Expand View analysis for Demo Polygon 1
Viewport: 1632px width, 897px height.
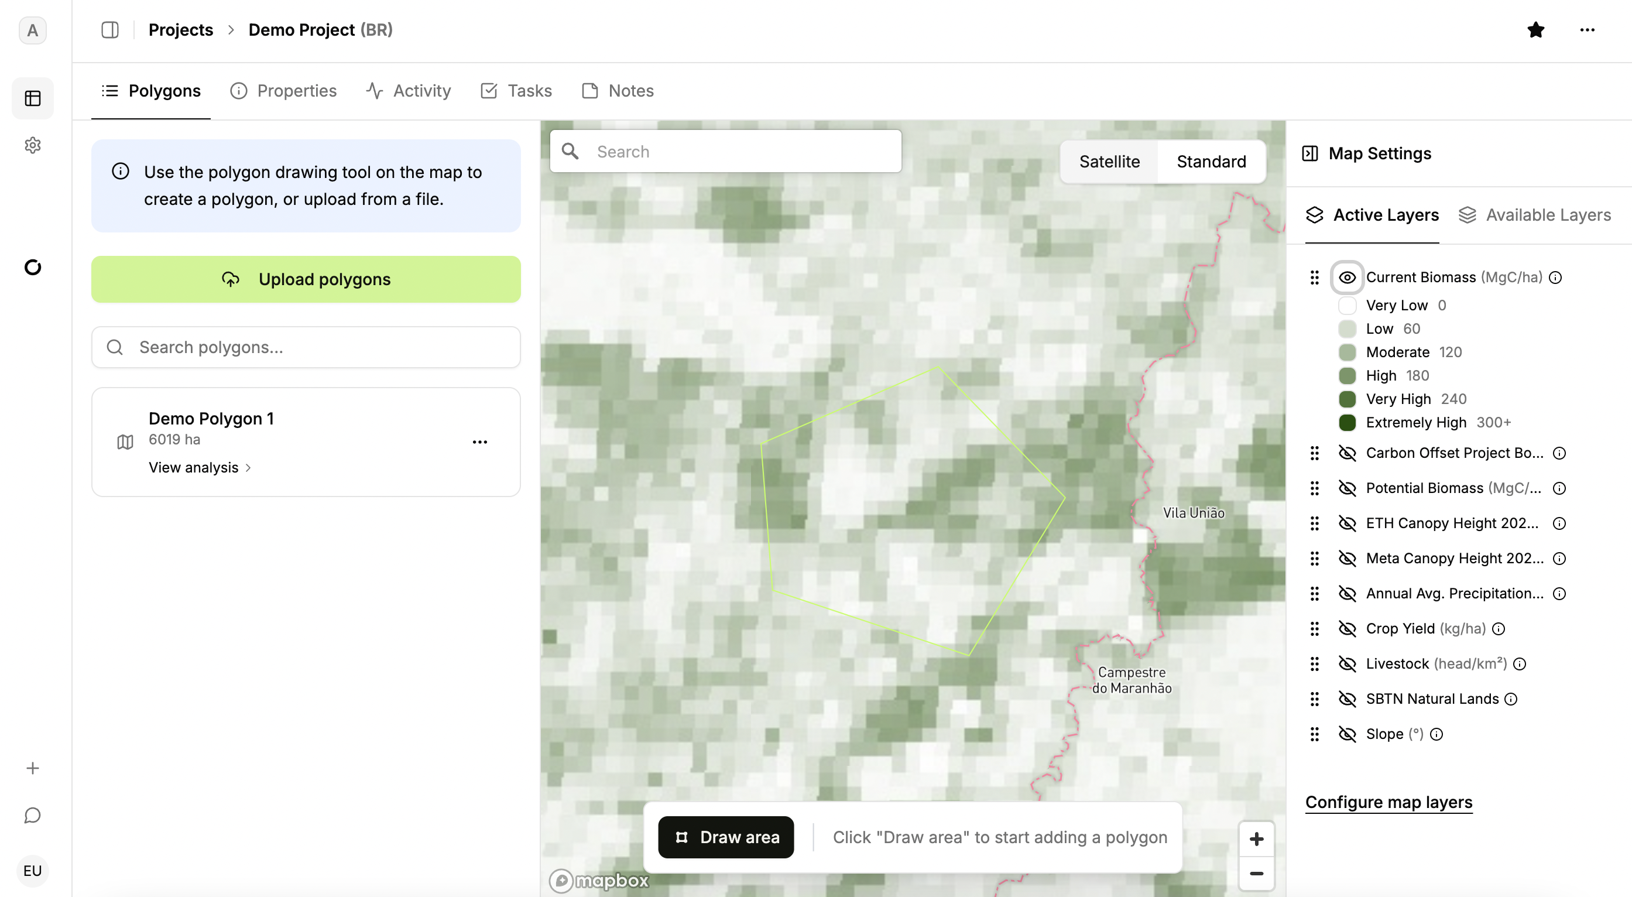200,467
